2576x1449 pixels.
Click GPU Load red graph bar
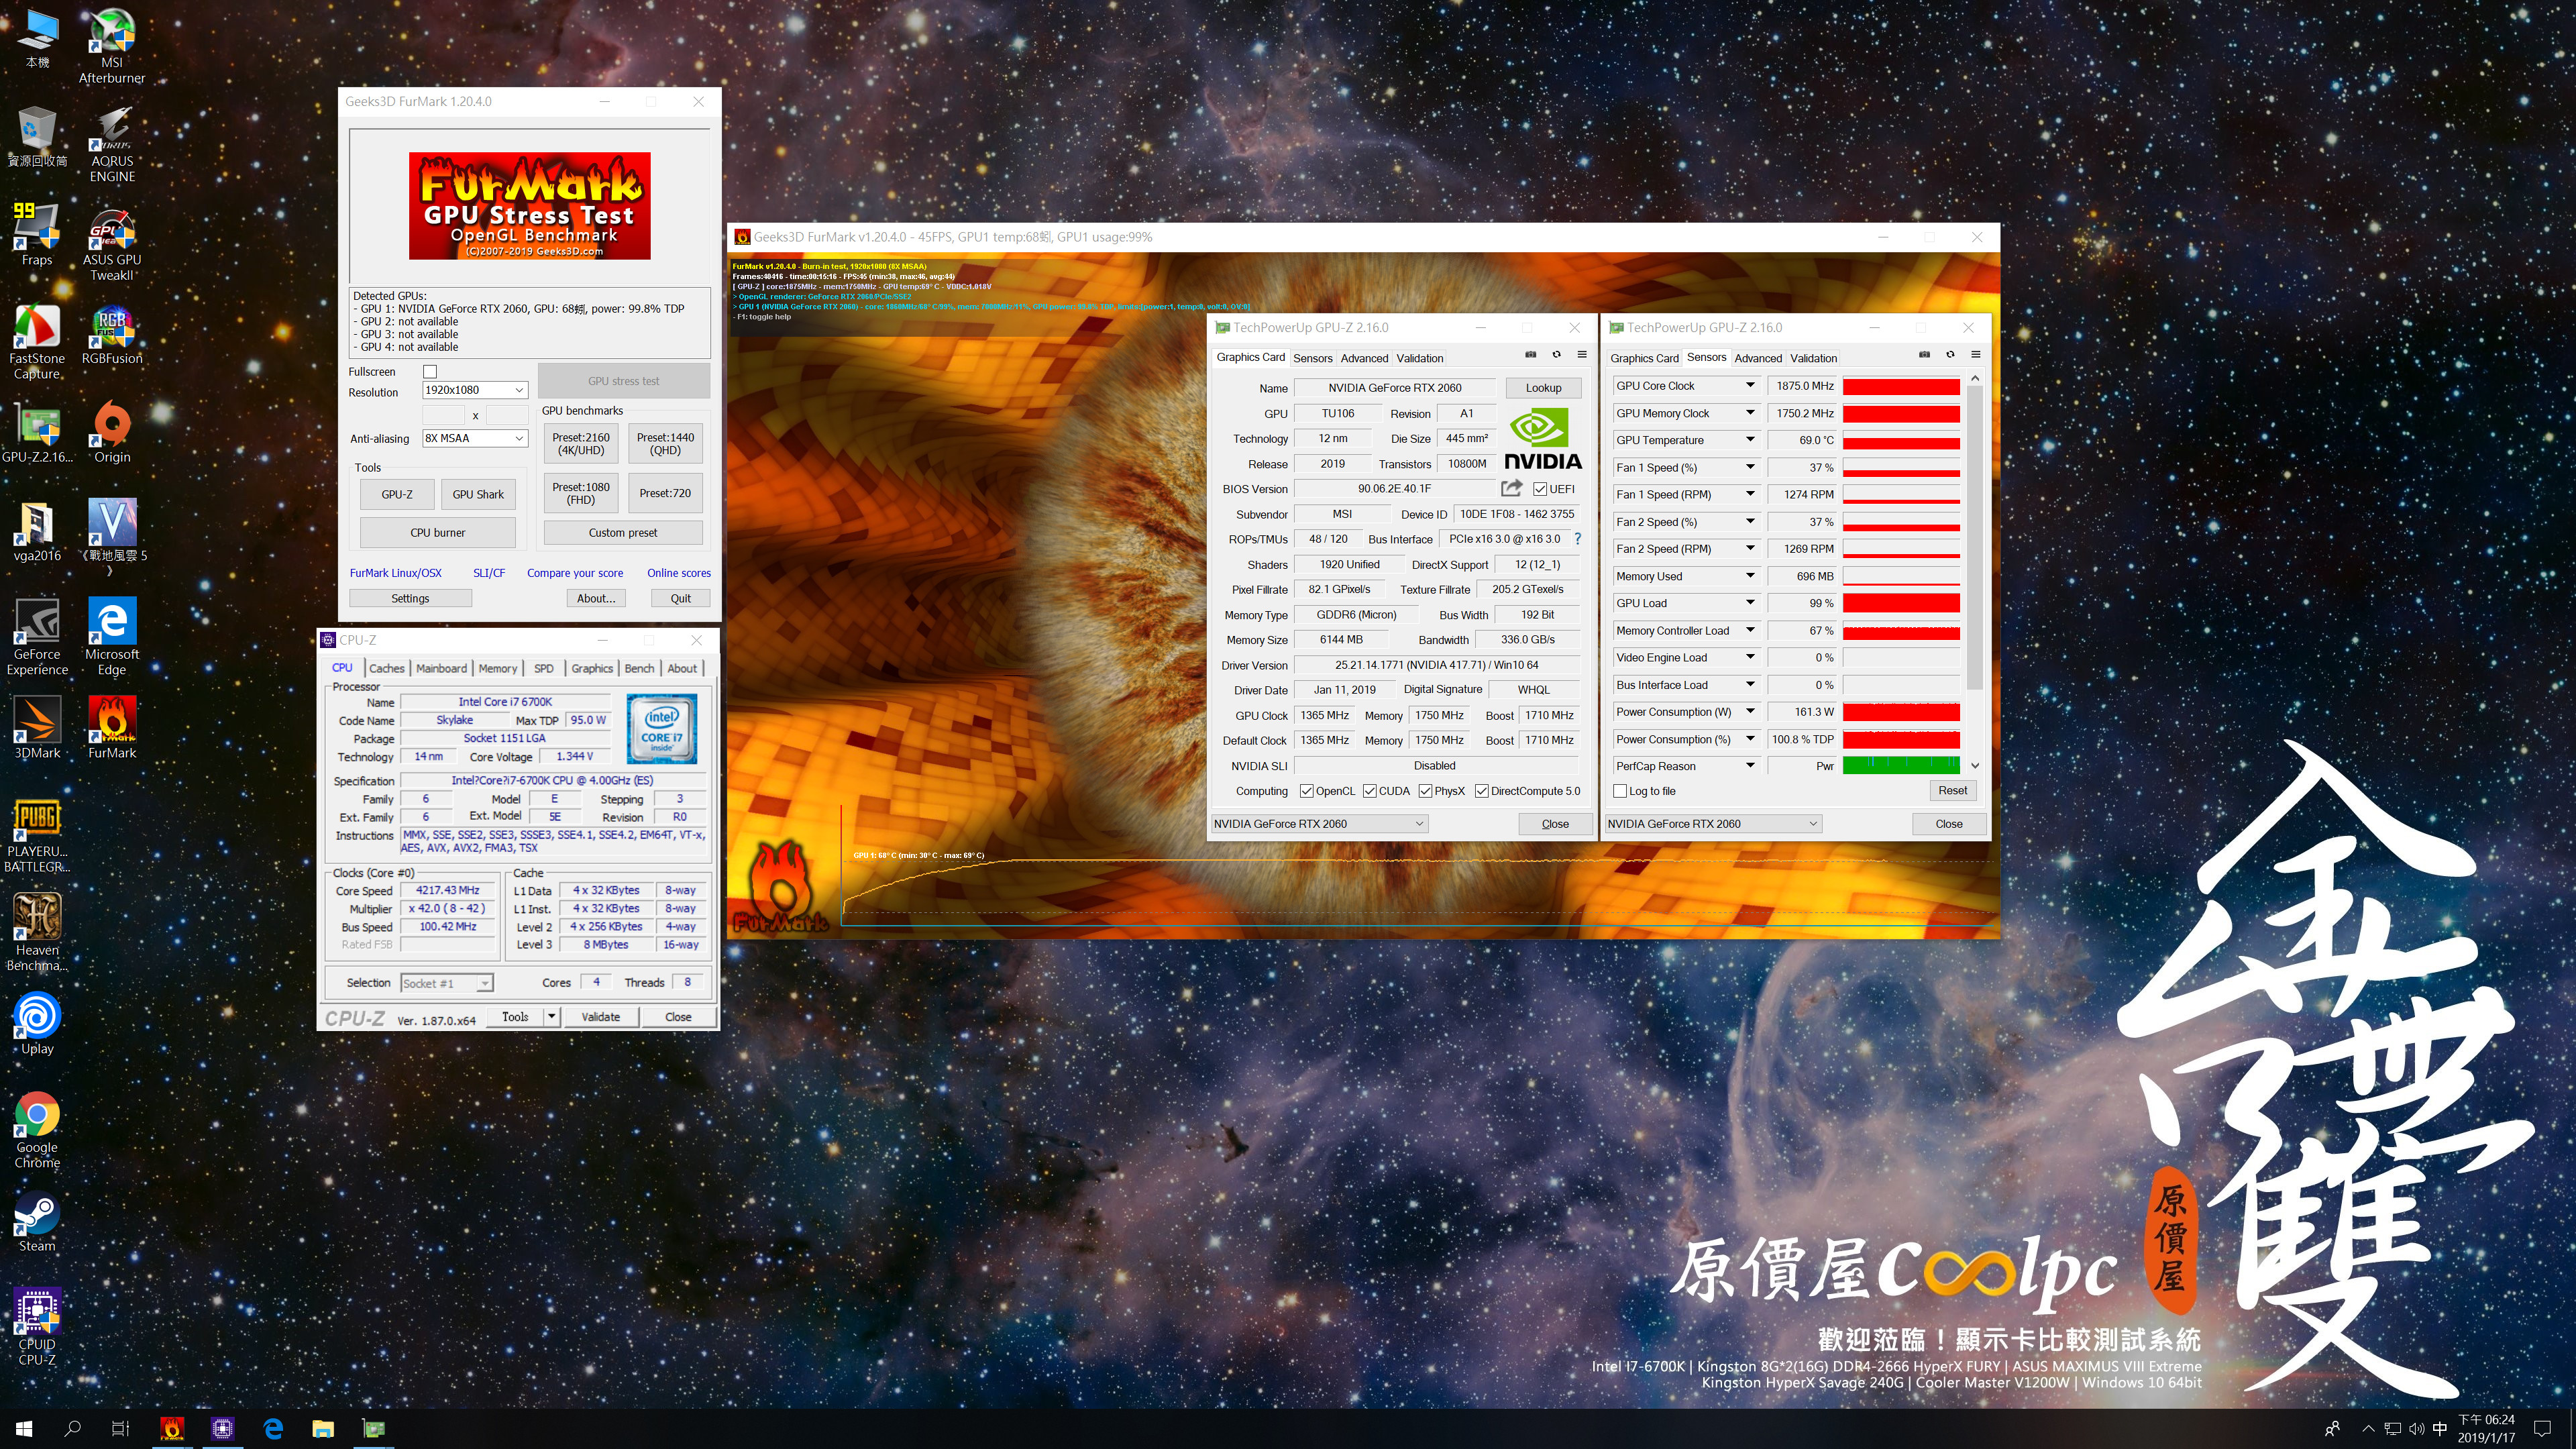coord(1901,603)
